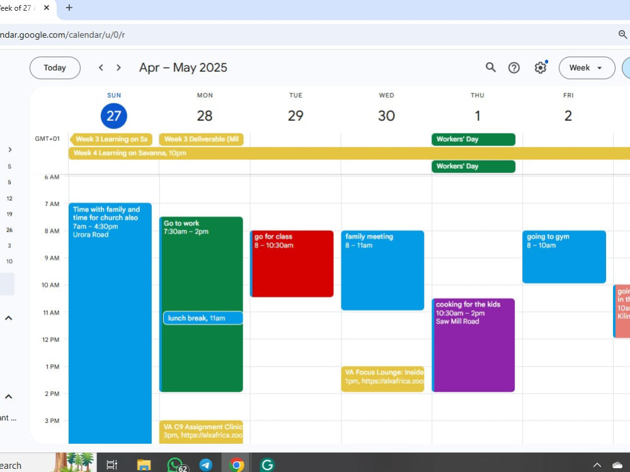Open the going to gym event
The image size is (630, 472).
click(x=564, y=257)
